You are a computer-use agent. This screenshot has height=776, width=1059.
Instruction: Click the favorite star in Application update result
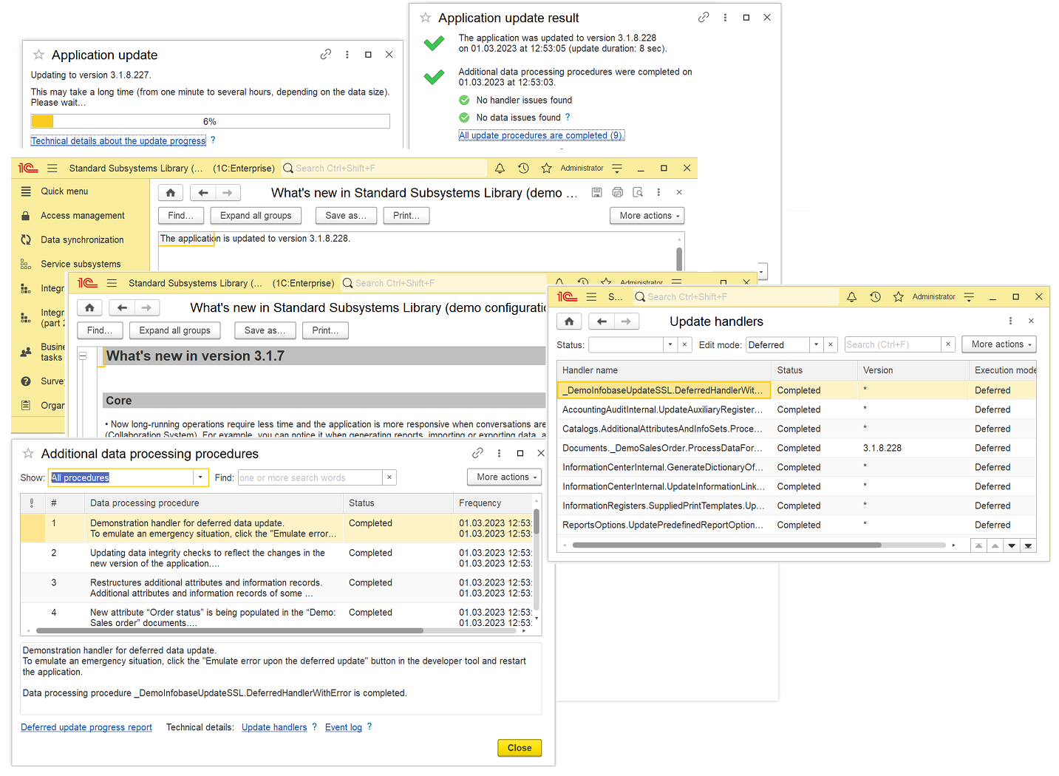coord(426,18)
